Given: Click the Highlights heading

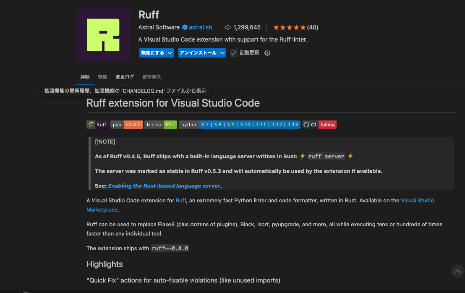Looking at the screenshot, I should tap(104, 264).
